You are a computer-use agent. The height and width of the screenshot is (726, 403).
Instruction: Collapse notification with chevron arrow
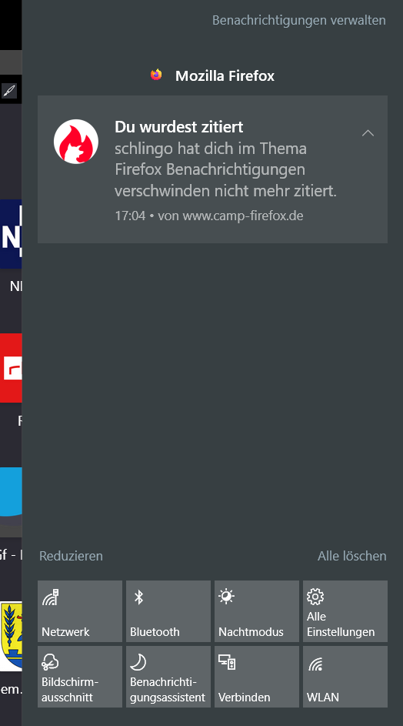368,133
